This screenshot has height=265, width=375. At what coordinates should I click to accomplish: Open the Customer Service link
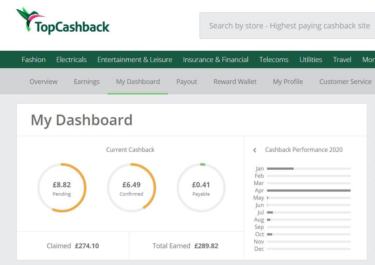click(x=345, y=82)
